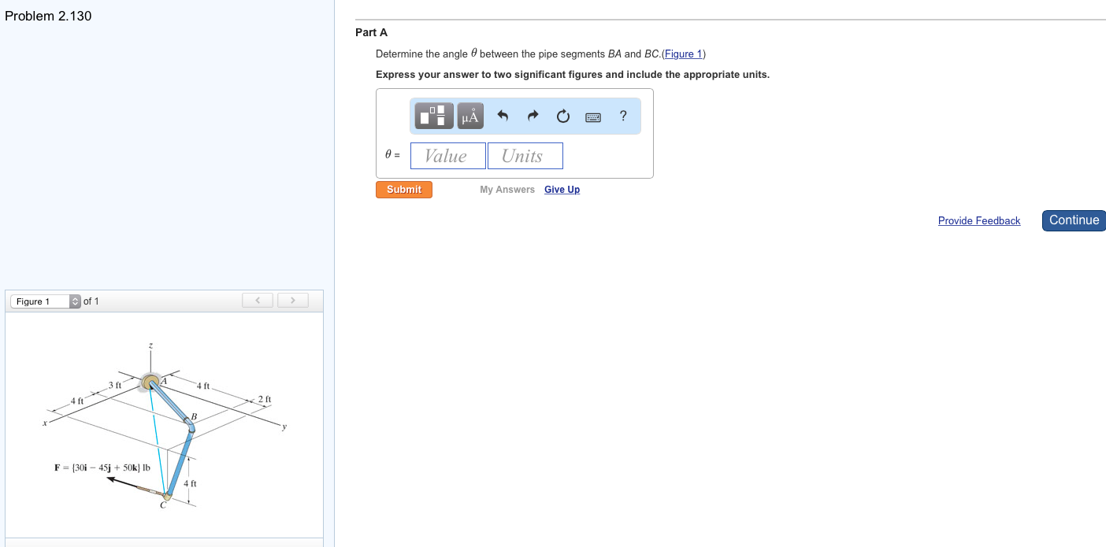Click the previous figure arrow
Image resolution: width=1106 pixels, height=547 pixels.
coord(257,300)
